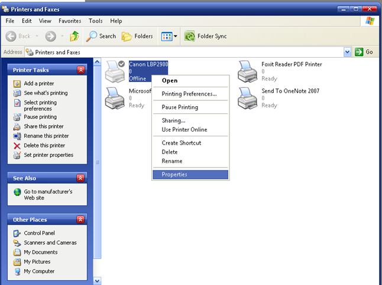Click the Set printer properties link
This screenshot has height=285, width=382.
(x=48, y=155)
